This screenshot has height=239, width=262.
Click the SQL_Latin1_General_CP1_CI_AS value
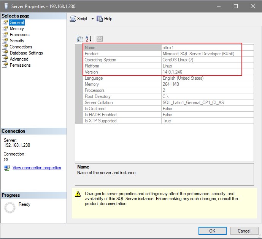[193, 103]
